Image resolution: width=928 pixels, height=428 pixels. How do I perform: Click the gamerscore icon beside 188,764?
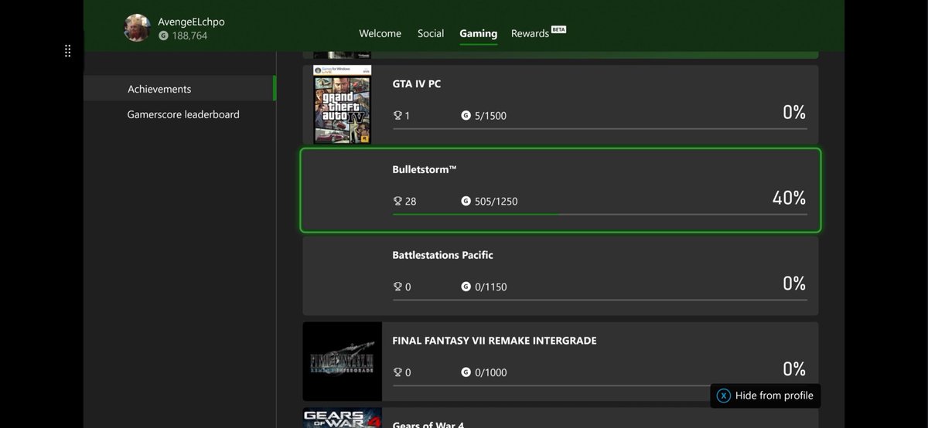tap(163, 36)
